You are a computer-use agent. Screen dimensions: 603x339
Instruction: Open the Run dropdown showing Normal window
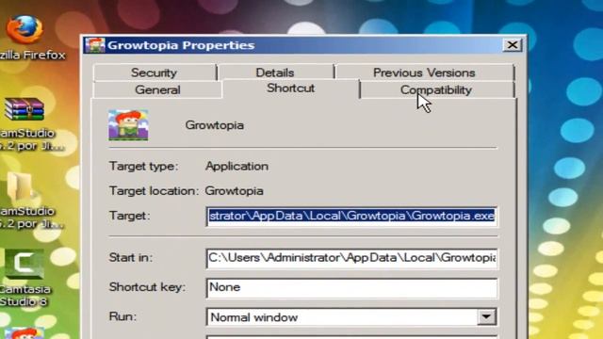click(x=351, y=317)
